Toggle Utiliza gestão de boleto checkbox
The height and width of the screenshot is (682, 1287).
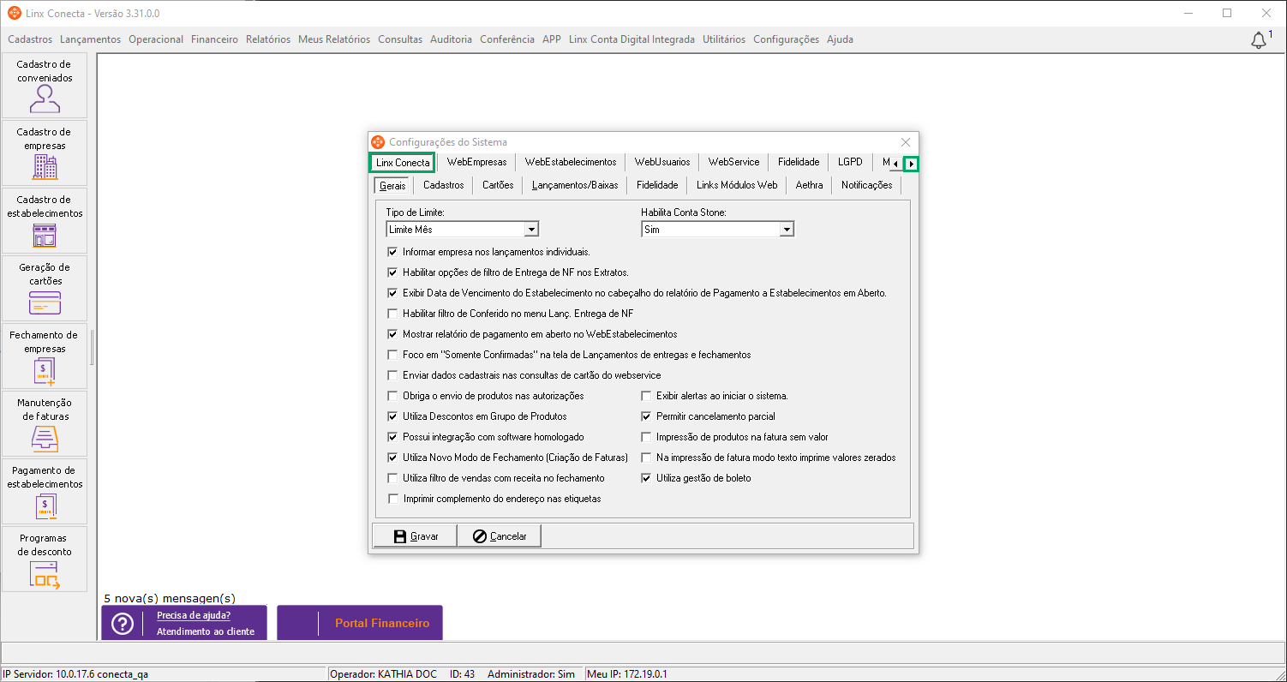click(x=646, y=478)
